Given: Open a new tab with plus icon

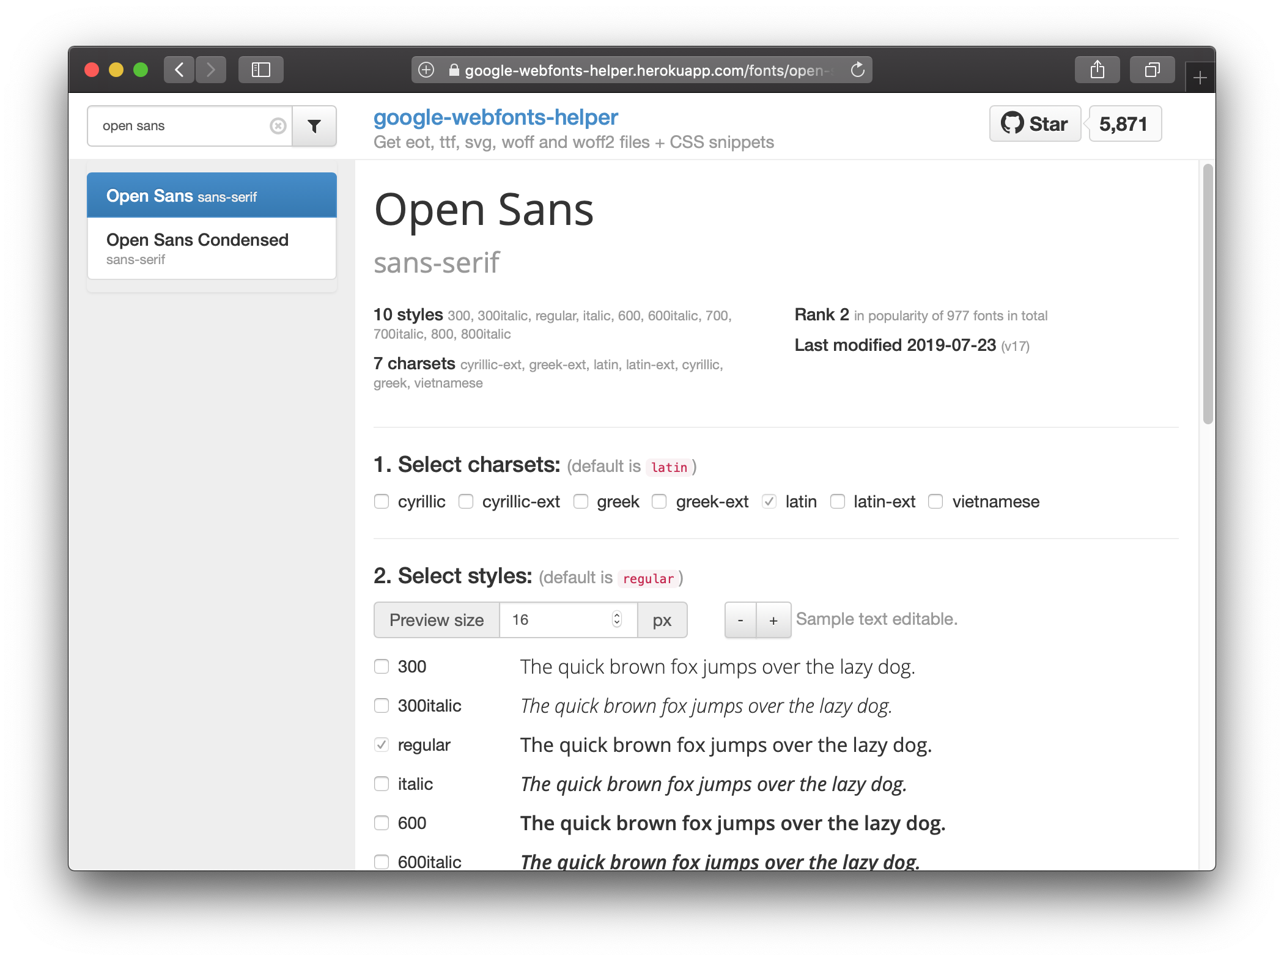Looking at the screenshot, I should (1200, 78).
